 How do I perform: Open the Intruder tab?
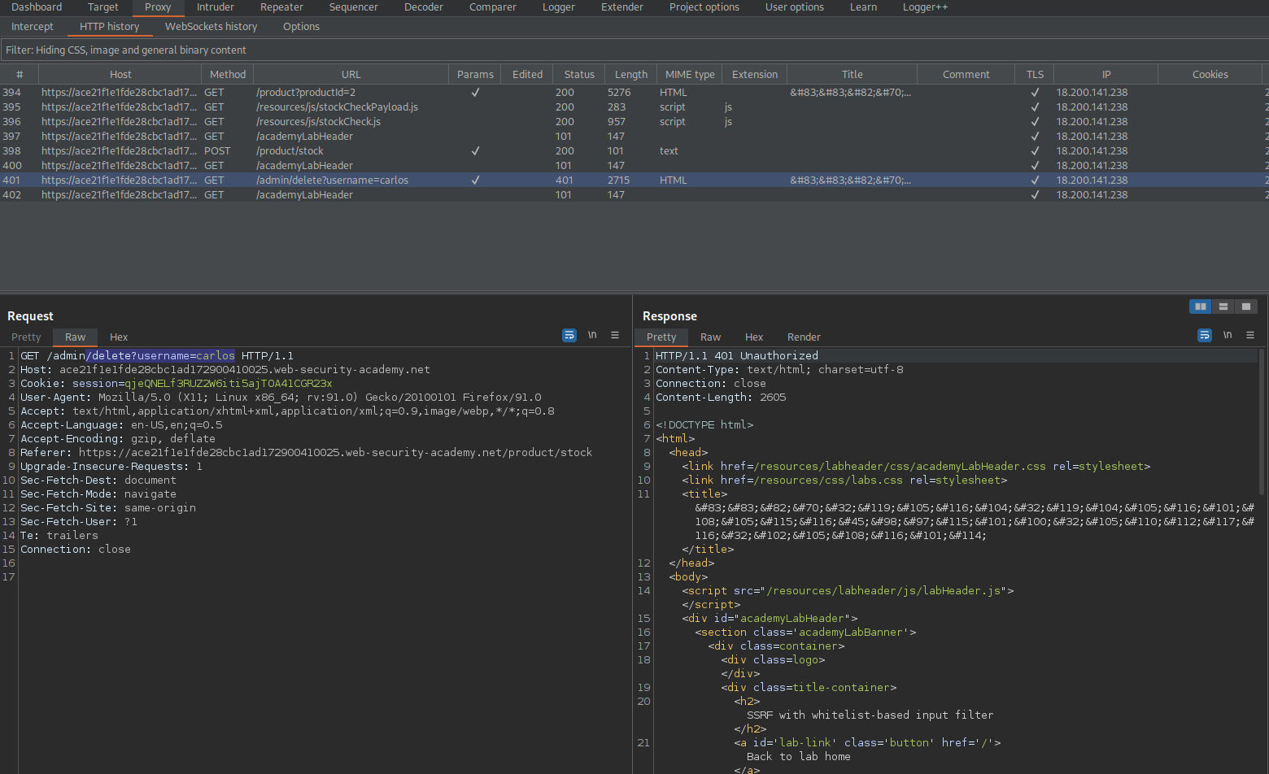216,7
